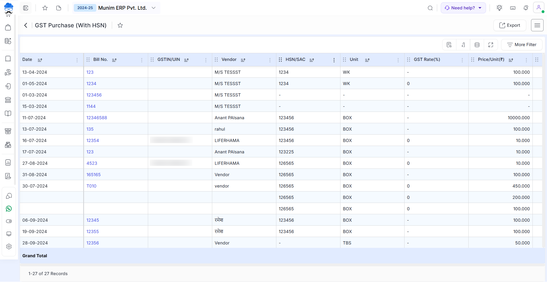
Task: Open the lightbulb tips icon
Action: [499, 8]
